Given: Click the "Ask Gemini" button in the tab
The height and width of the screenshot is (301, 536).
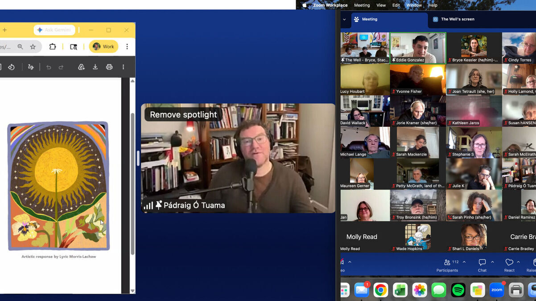Looking at the screenshot, I should click(54, 29).
